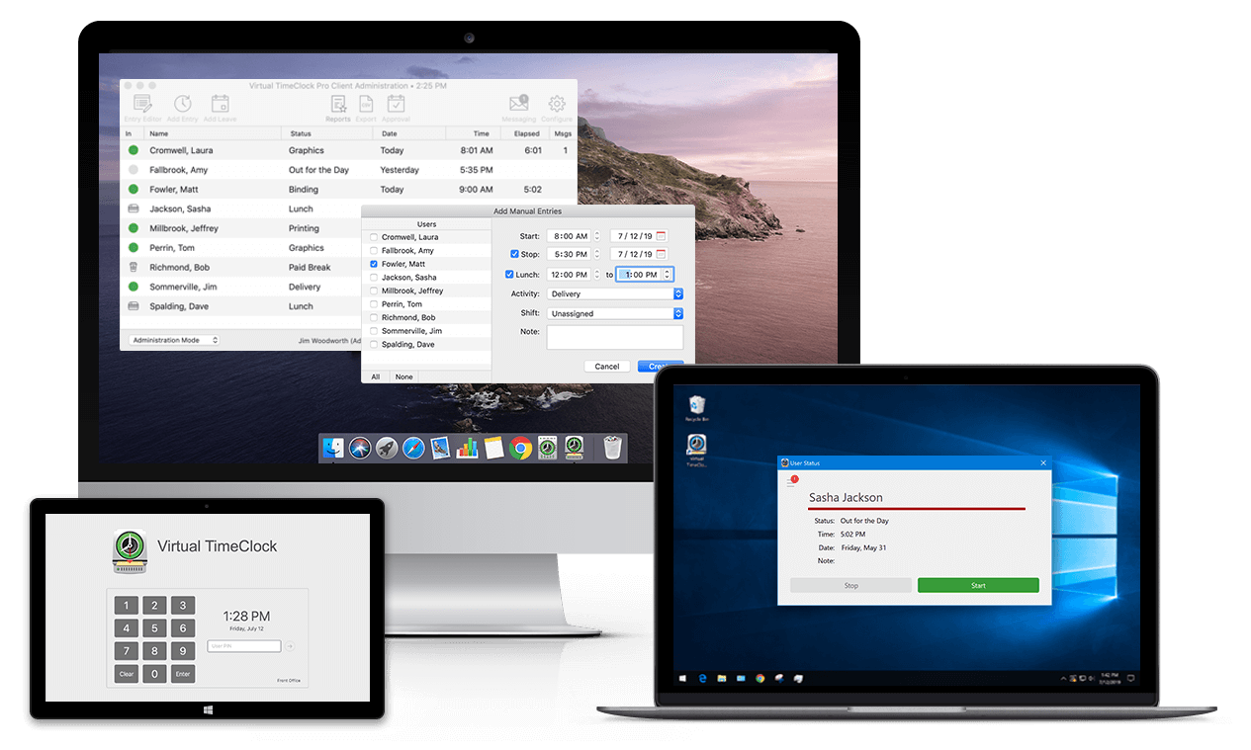This screenshot has height=750, width=1251.
Task: Click the arrow button beside the User PIN field
Action: click(290, 647)
